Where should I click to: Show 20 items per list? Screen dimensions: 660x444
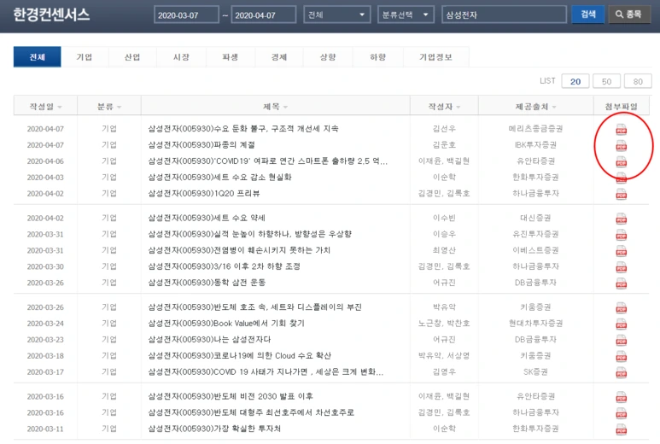pos(575,81)
